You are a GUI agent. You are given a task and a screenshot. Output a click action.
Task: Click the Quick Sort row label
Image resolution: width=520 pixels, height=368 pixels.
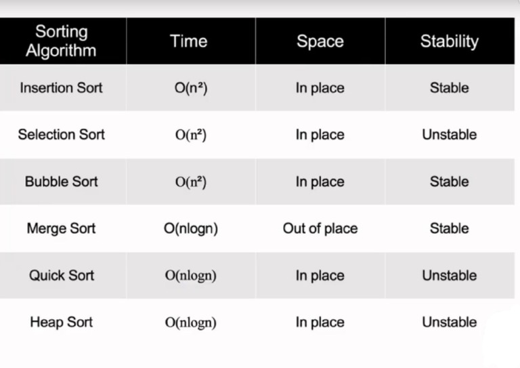(62, 275)
